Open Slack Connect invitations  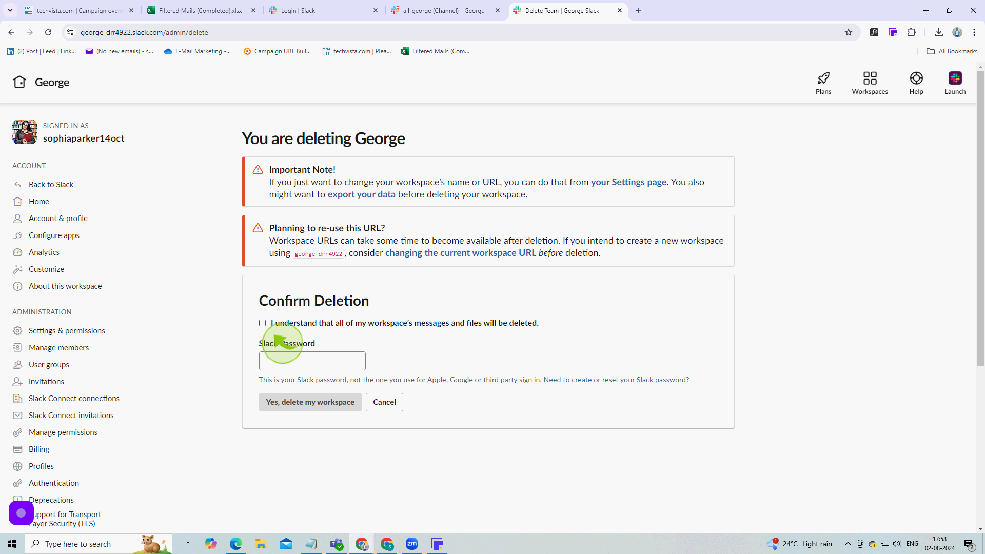(x=71, y=415)
